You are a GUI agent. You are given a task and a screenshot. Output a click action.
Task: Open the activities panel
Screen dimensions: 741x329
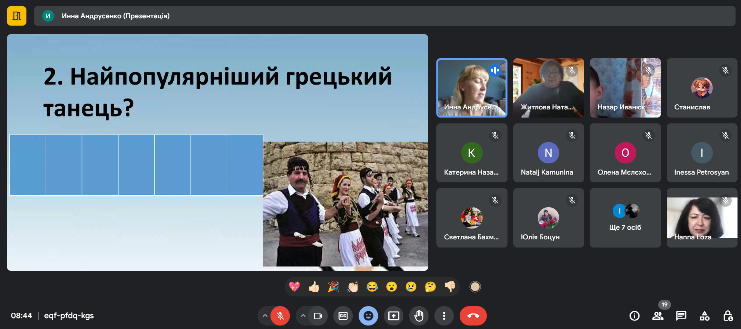[x=704, y=316]
